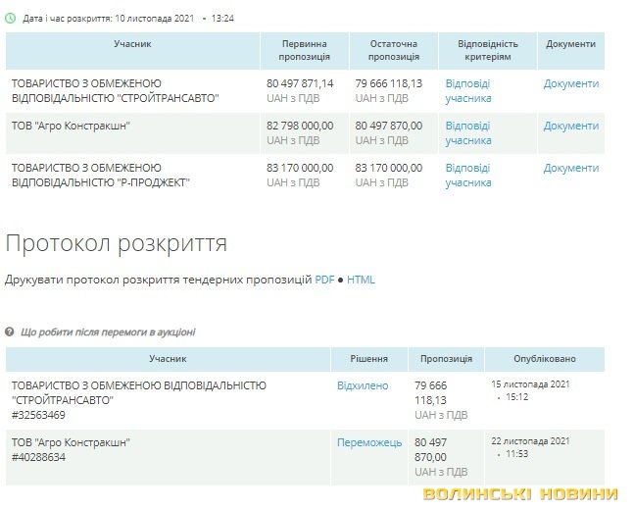Click the "Відхилено" decision link

[363, 386]
